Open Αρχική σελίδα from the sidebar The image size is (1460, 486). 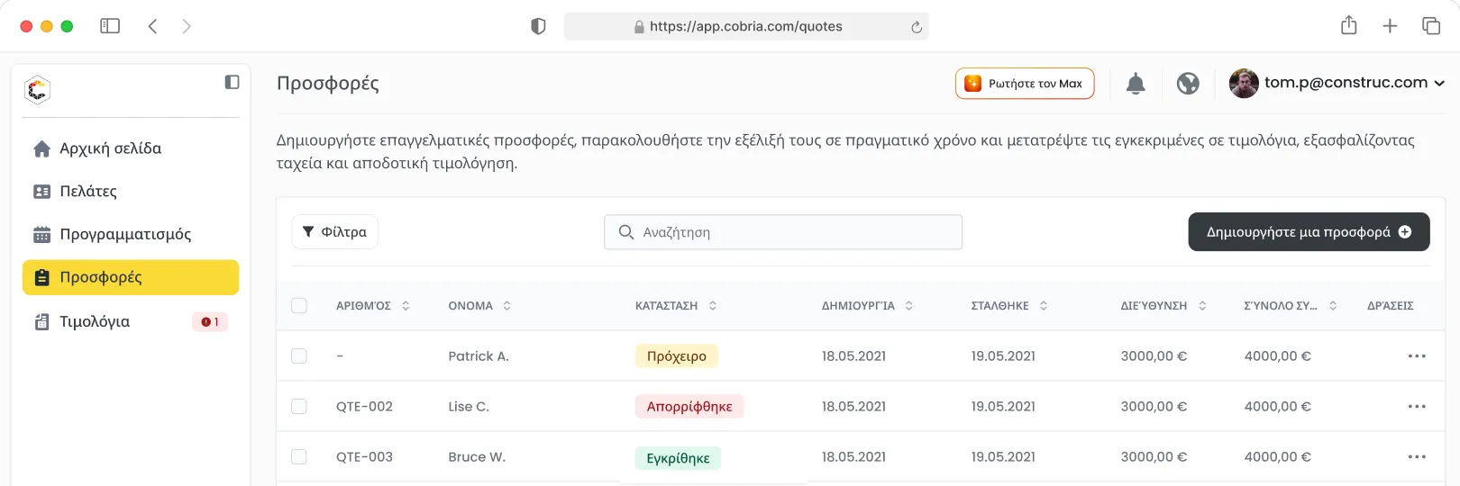point(131,148)
